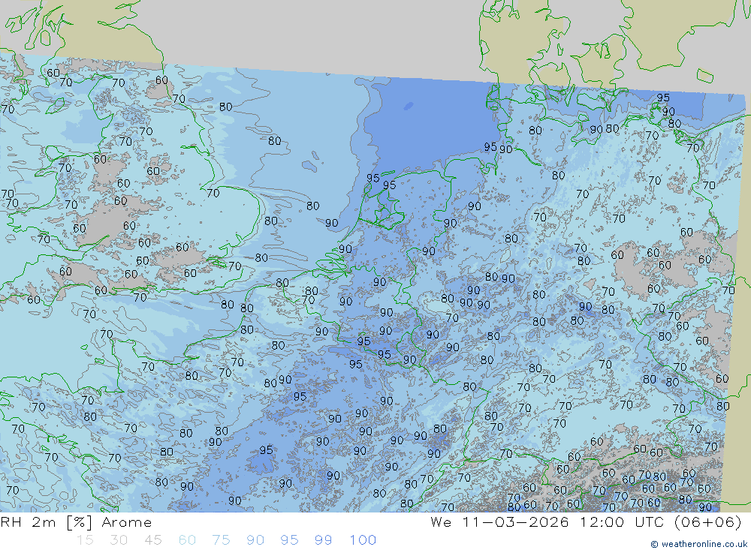Click the "We 11-03-2026" date label

[499, 521]
